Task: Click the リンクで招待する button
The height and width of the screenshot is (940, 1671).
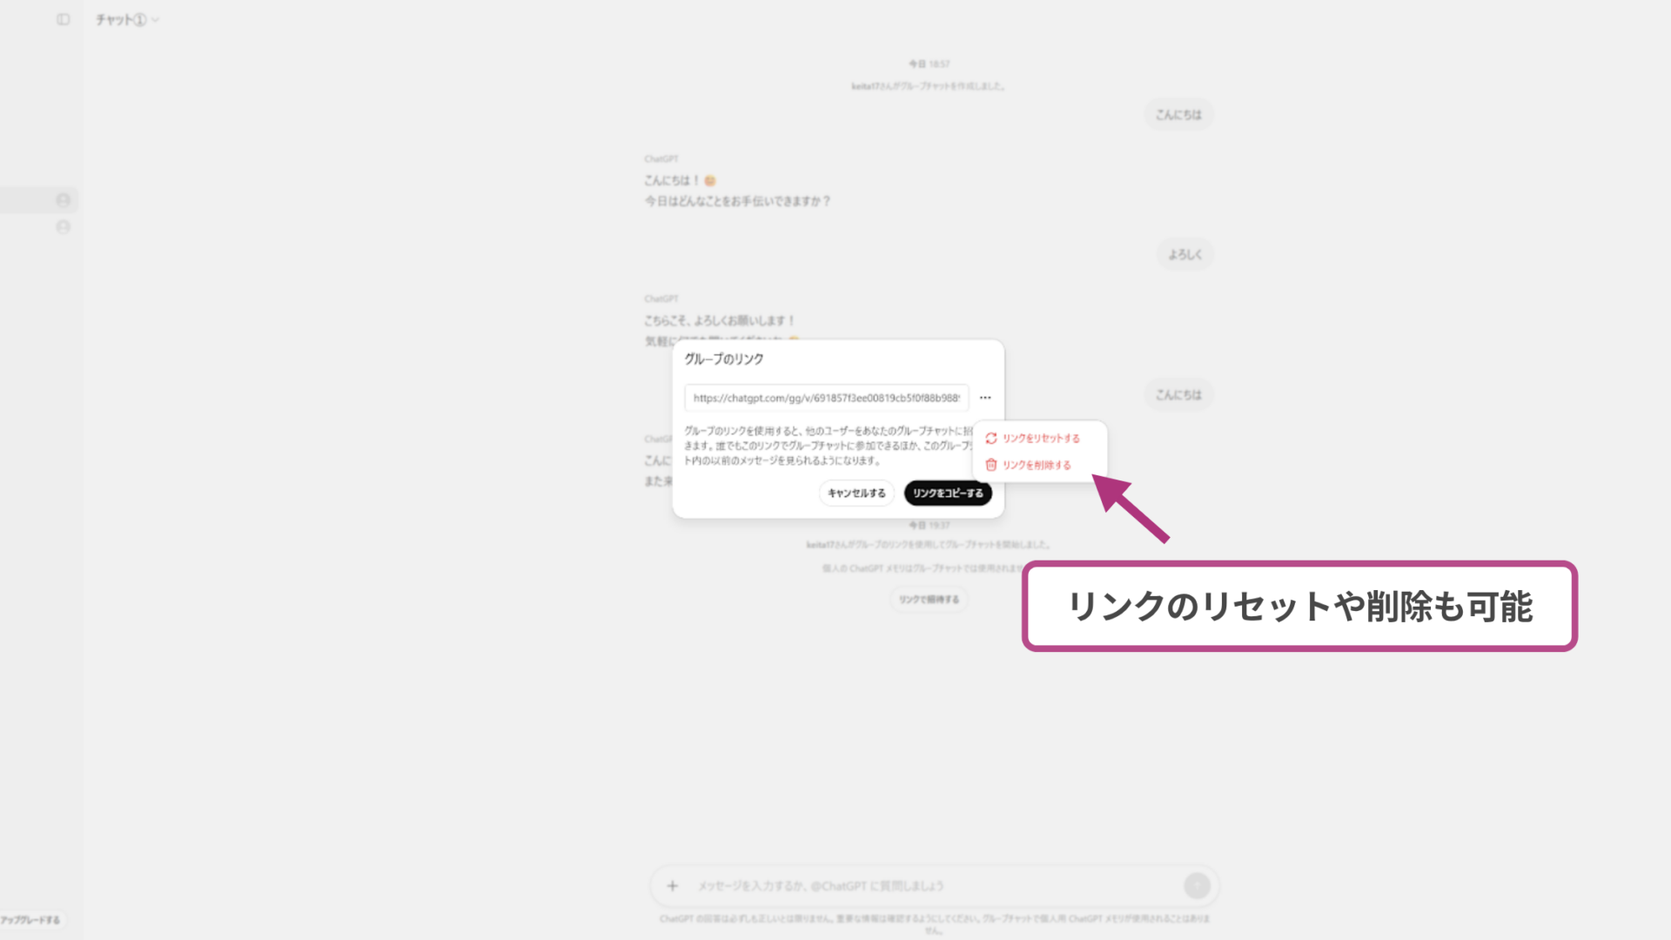Action: click(929, 600)
